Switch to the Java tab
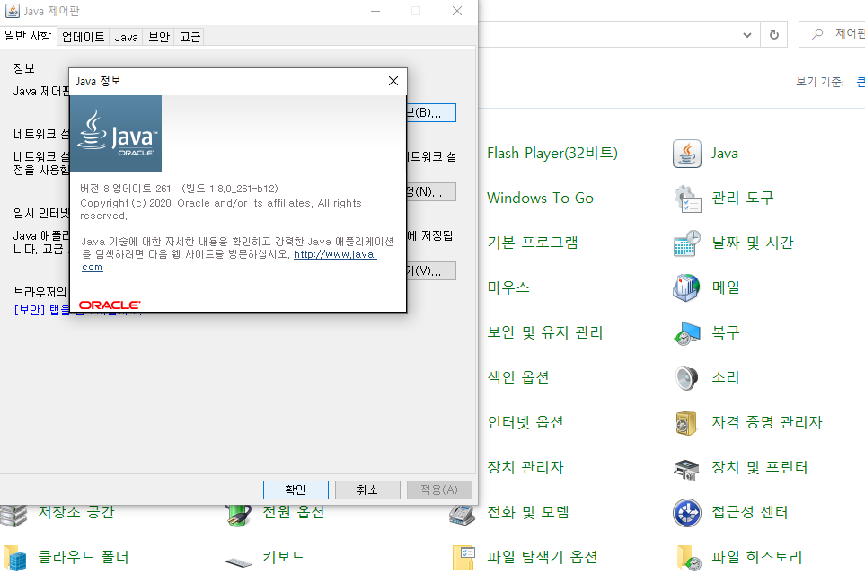This screenshot has width=865, height=583. [x=127, y=37]
